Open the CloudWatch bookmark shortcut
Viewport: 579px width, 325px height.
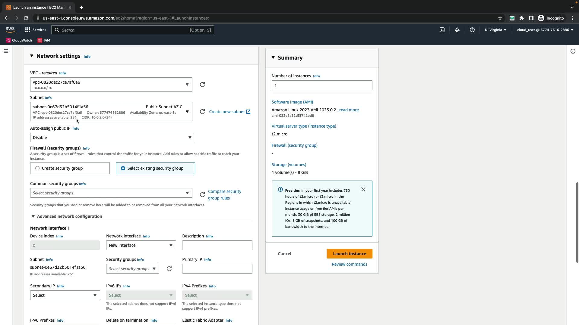tap(19, 40)
